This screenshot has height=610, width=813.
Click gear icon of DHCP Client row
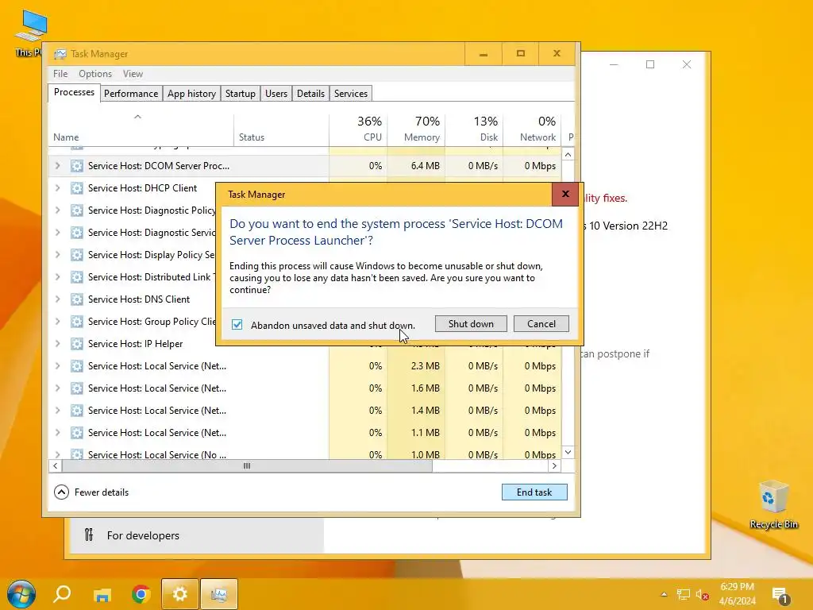click(x=77, y=188)
